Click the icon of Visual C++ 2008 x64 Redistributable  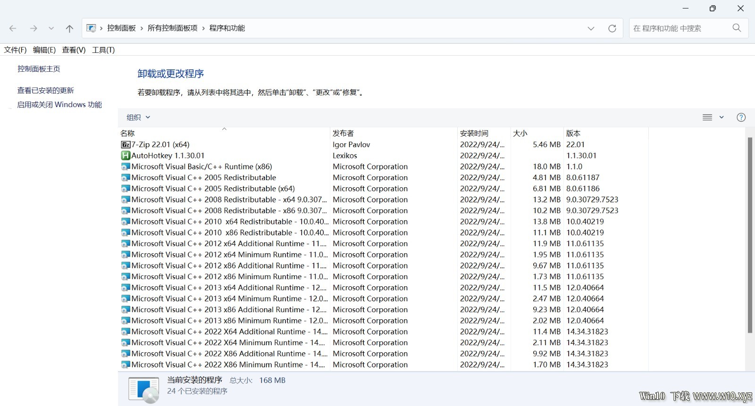click(x=126, y=199)
